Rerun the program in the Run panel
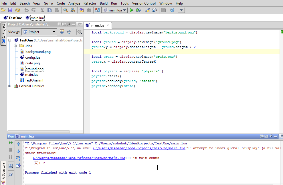The height and width of the screenshot is (185, 283). (x=11, y=142)
